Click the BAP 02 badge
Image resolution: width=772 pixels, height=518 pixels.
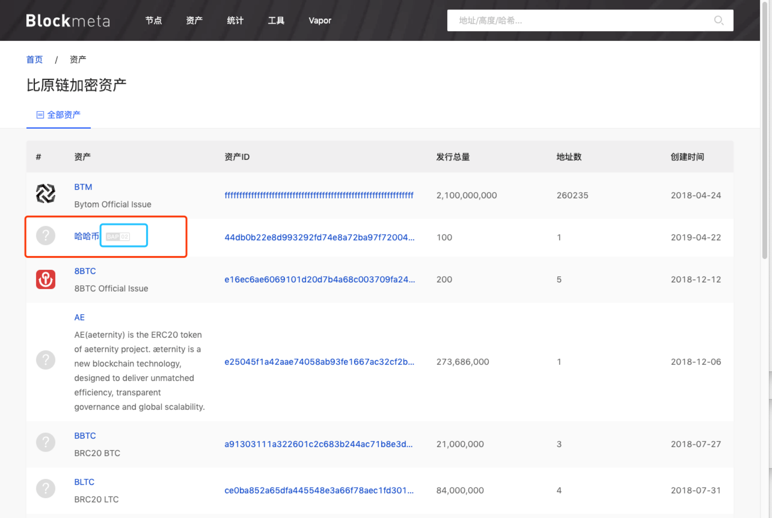(x=118, y=236)
